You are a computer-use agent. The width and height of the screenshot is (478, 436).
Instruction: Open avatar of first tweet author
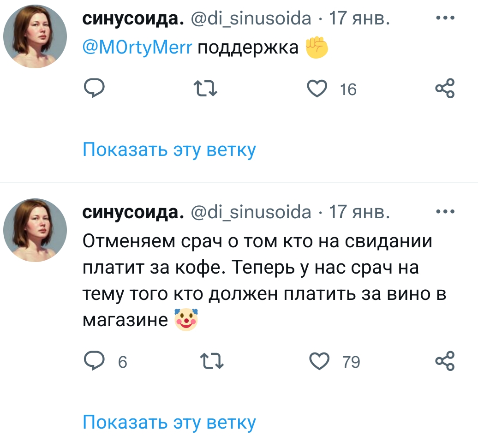click(x=35, y=37)
